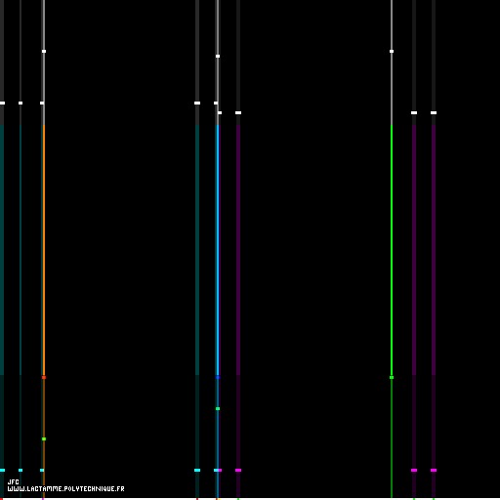
Task: Click the green marker ending the bright green line
Action: (392, 378)
